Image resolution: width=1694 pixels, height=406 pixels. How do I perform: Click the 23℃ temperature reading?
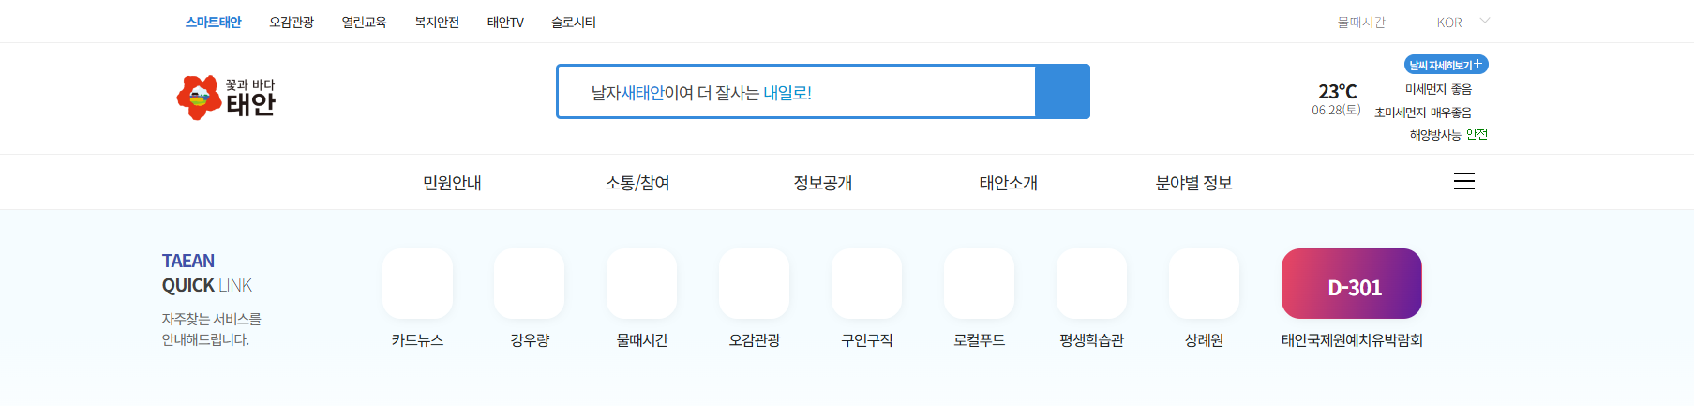click(x=1338, y=91)
